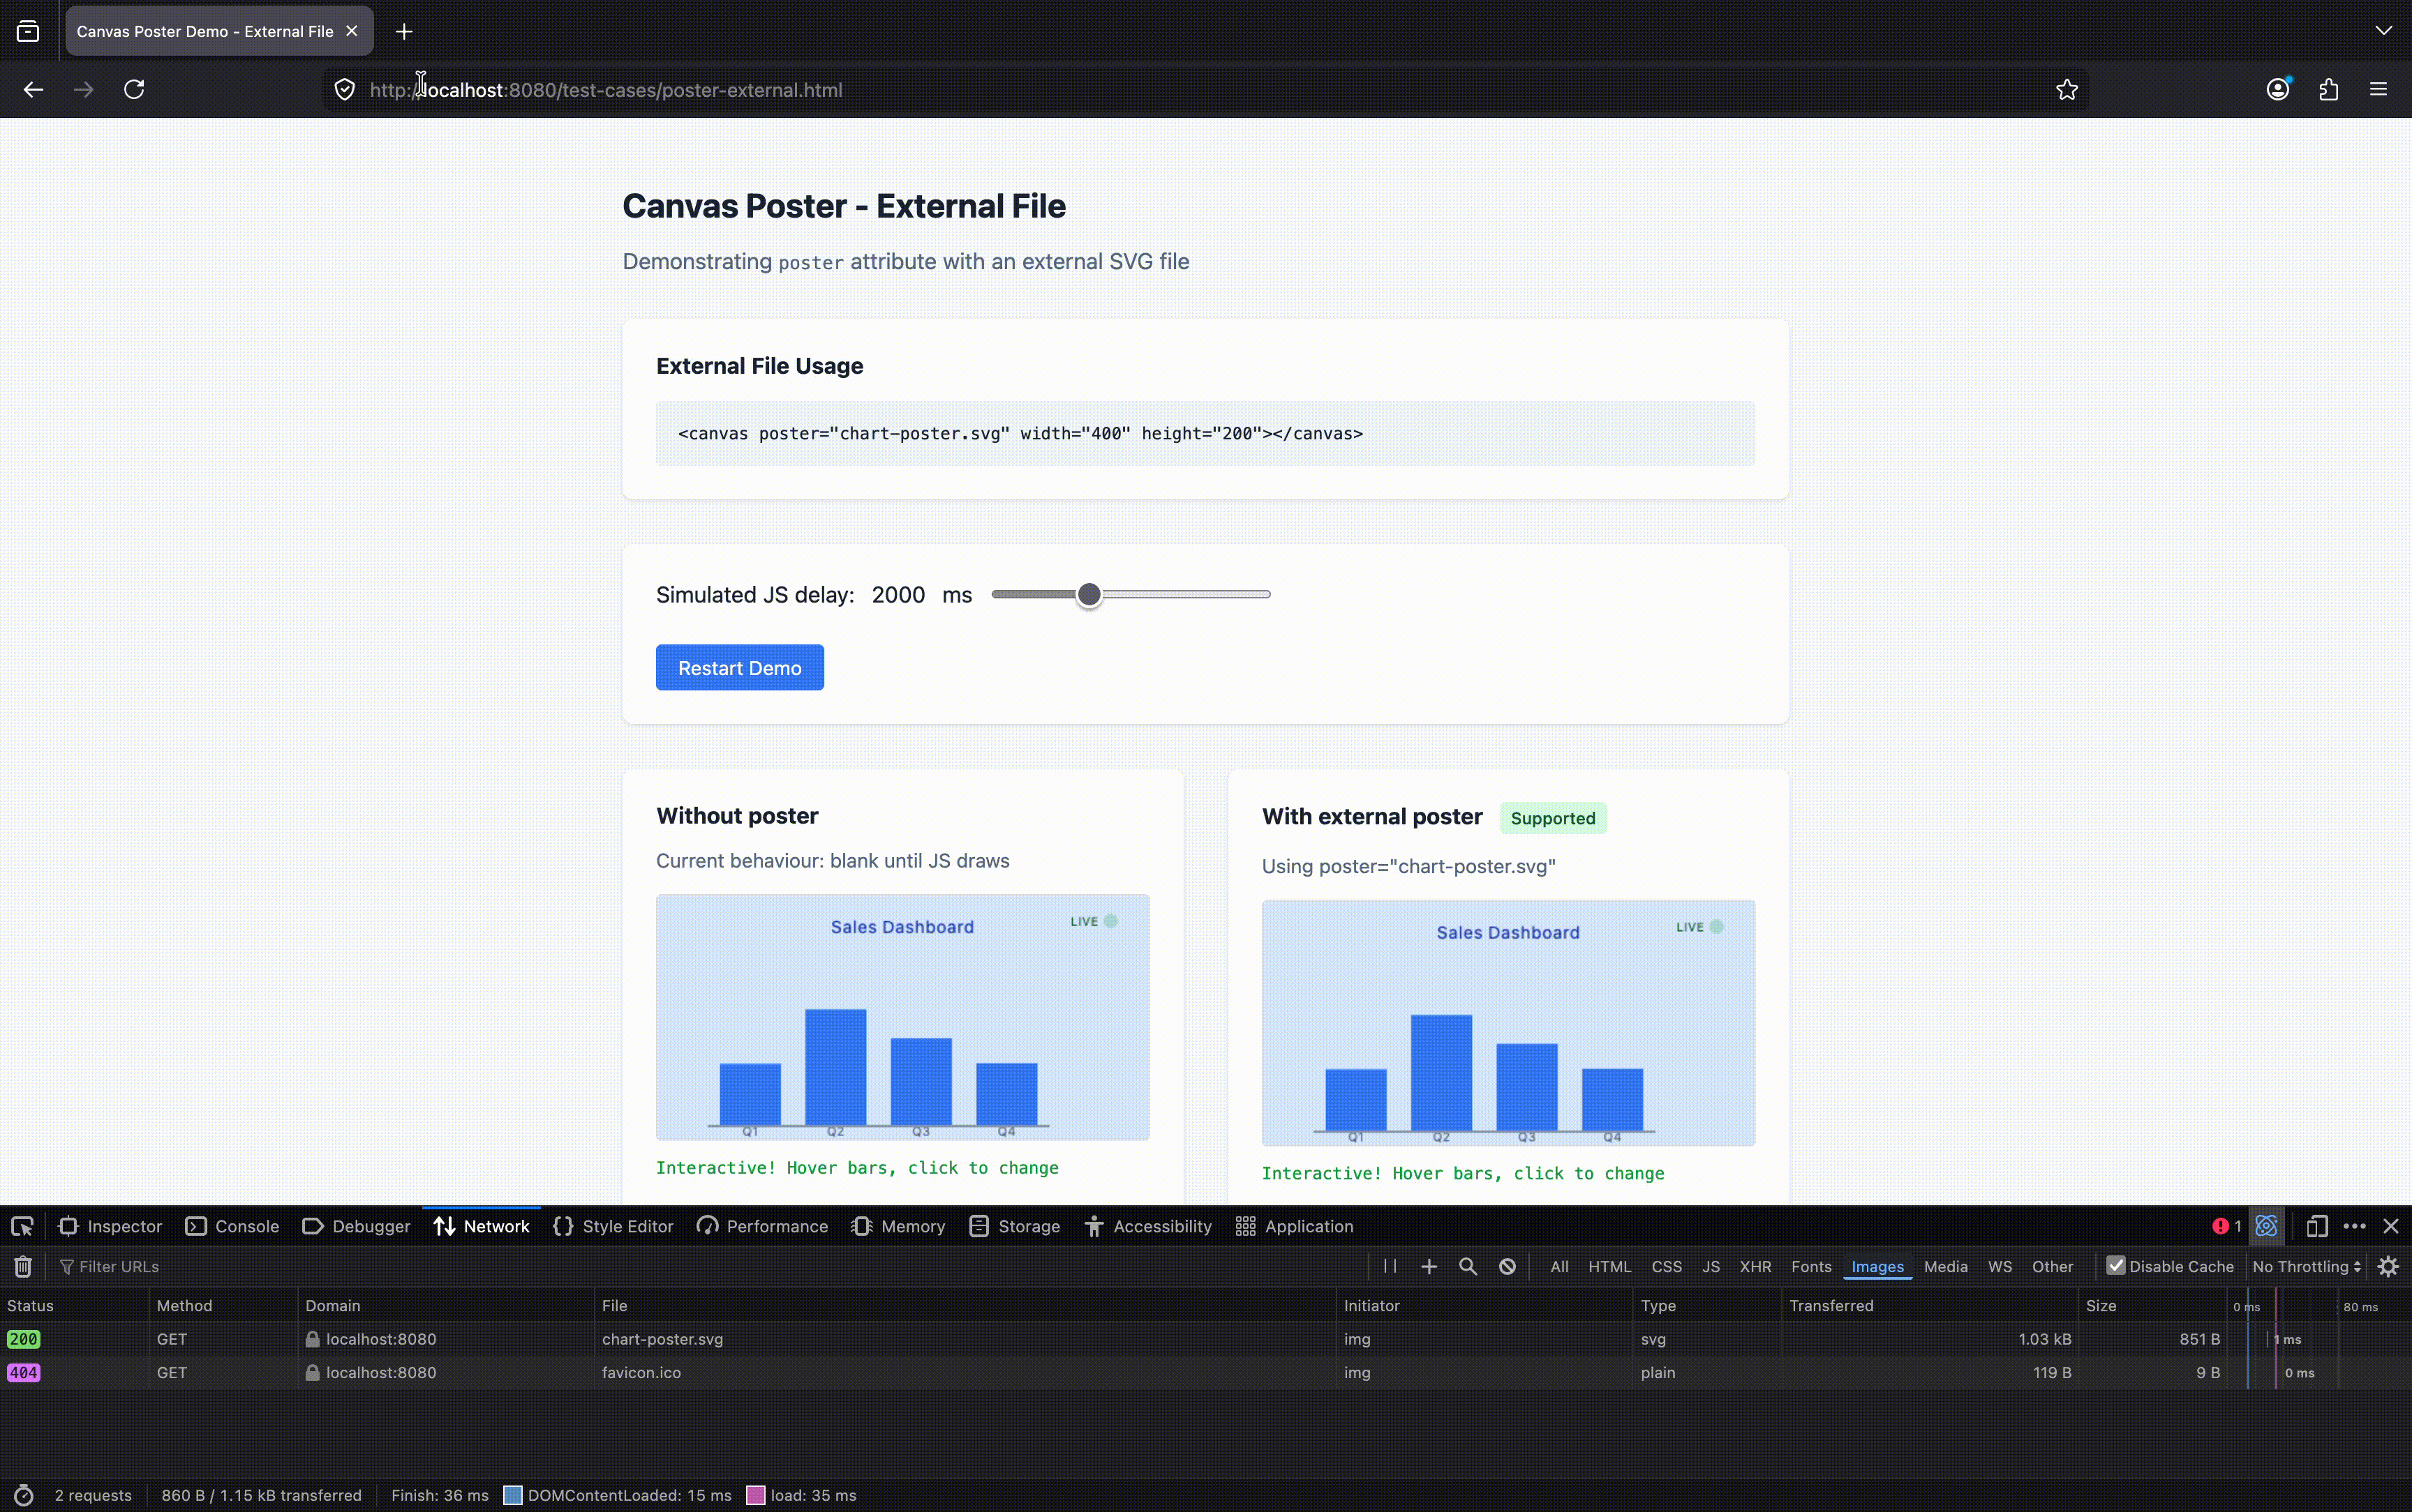This screenshot has height=1512, width=2412.
Task: Select the chart-poster.svg request row
Action: 662,1339
